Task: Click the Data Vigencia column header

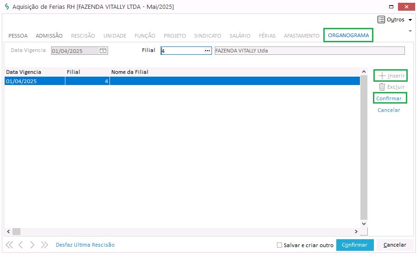Action: [x=35, y=72]
